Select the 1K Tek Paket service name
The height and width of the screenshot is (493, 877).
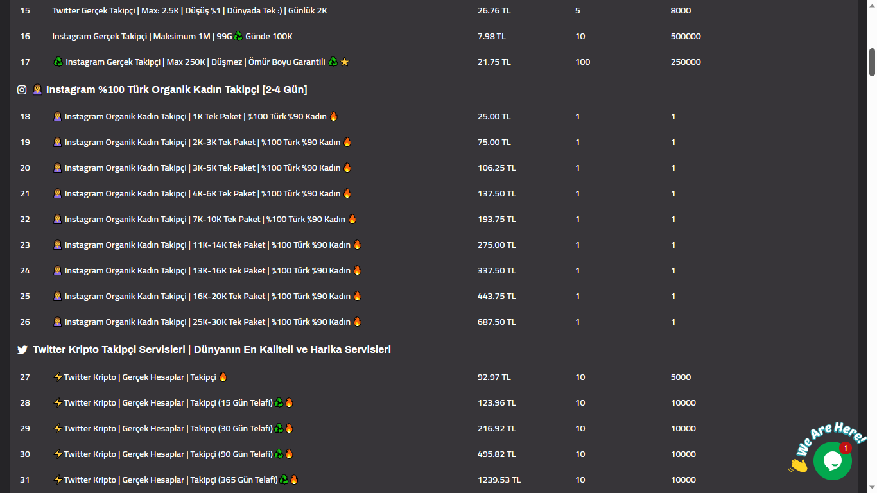click(195, 116)
